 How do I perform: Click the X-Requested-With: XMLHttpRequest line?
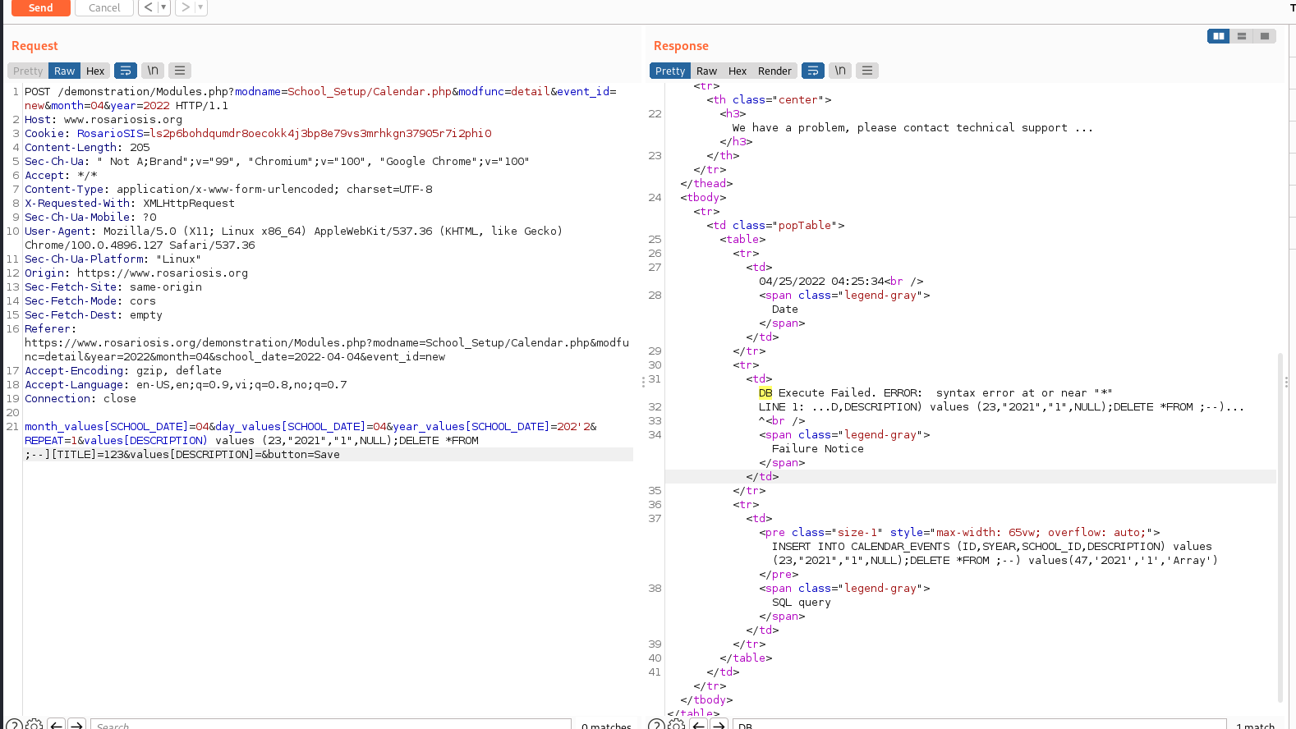[x=130, y=203]
